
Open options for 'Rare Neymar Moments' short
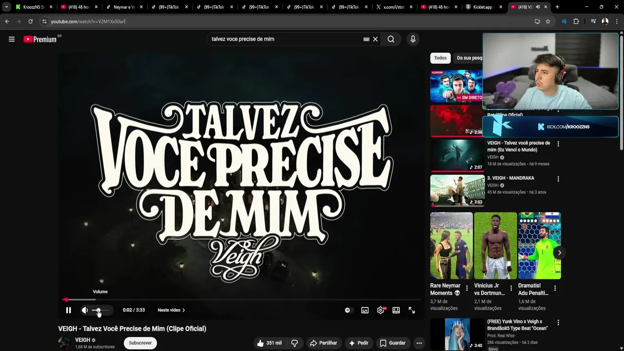pos(467,288)
